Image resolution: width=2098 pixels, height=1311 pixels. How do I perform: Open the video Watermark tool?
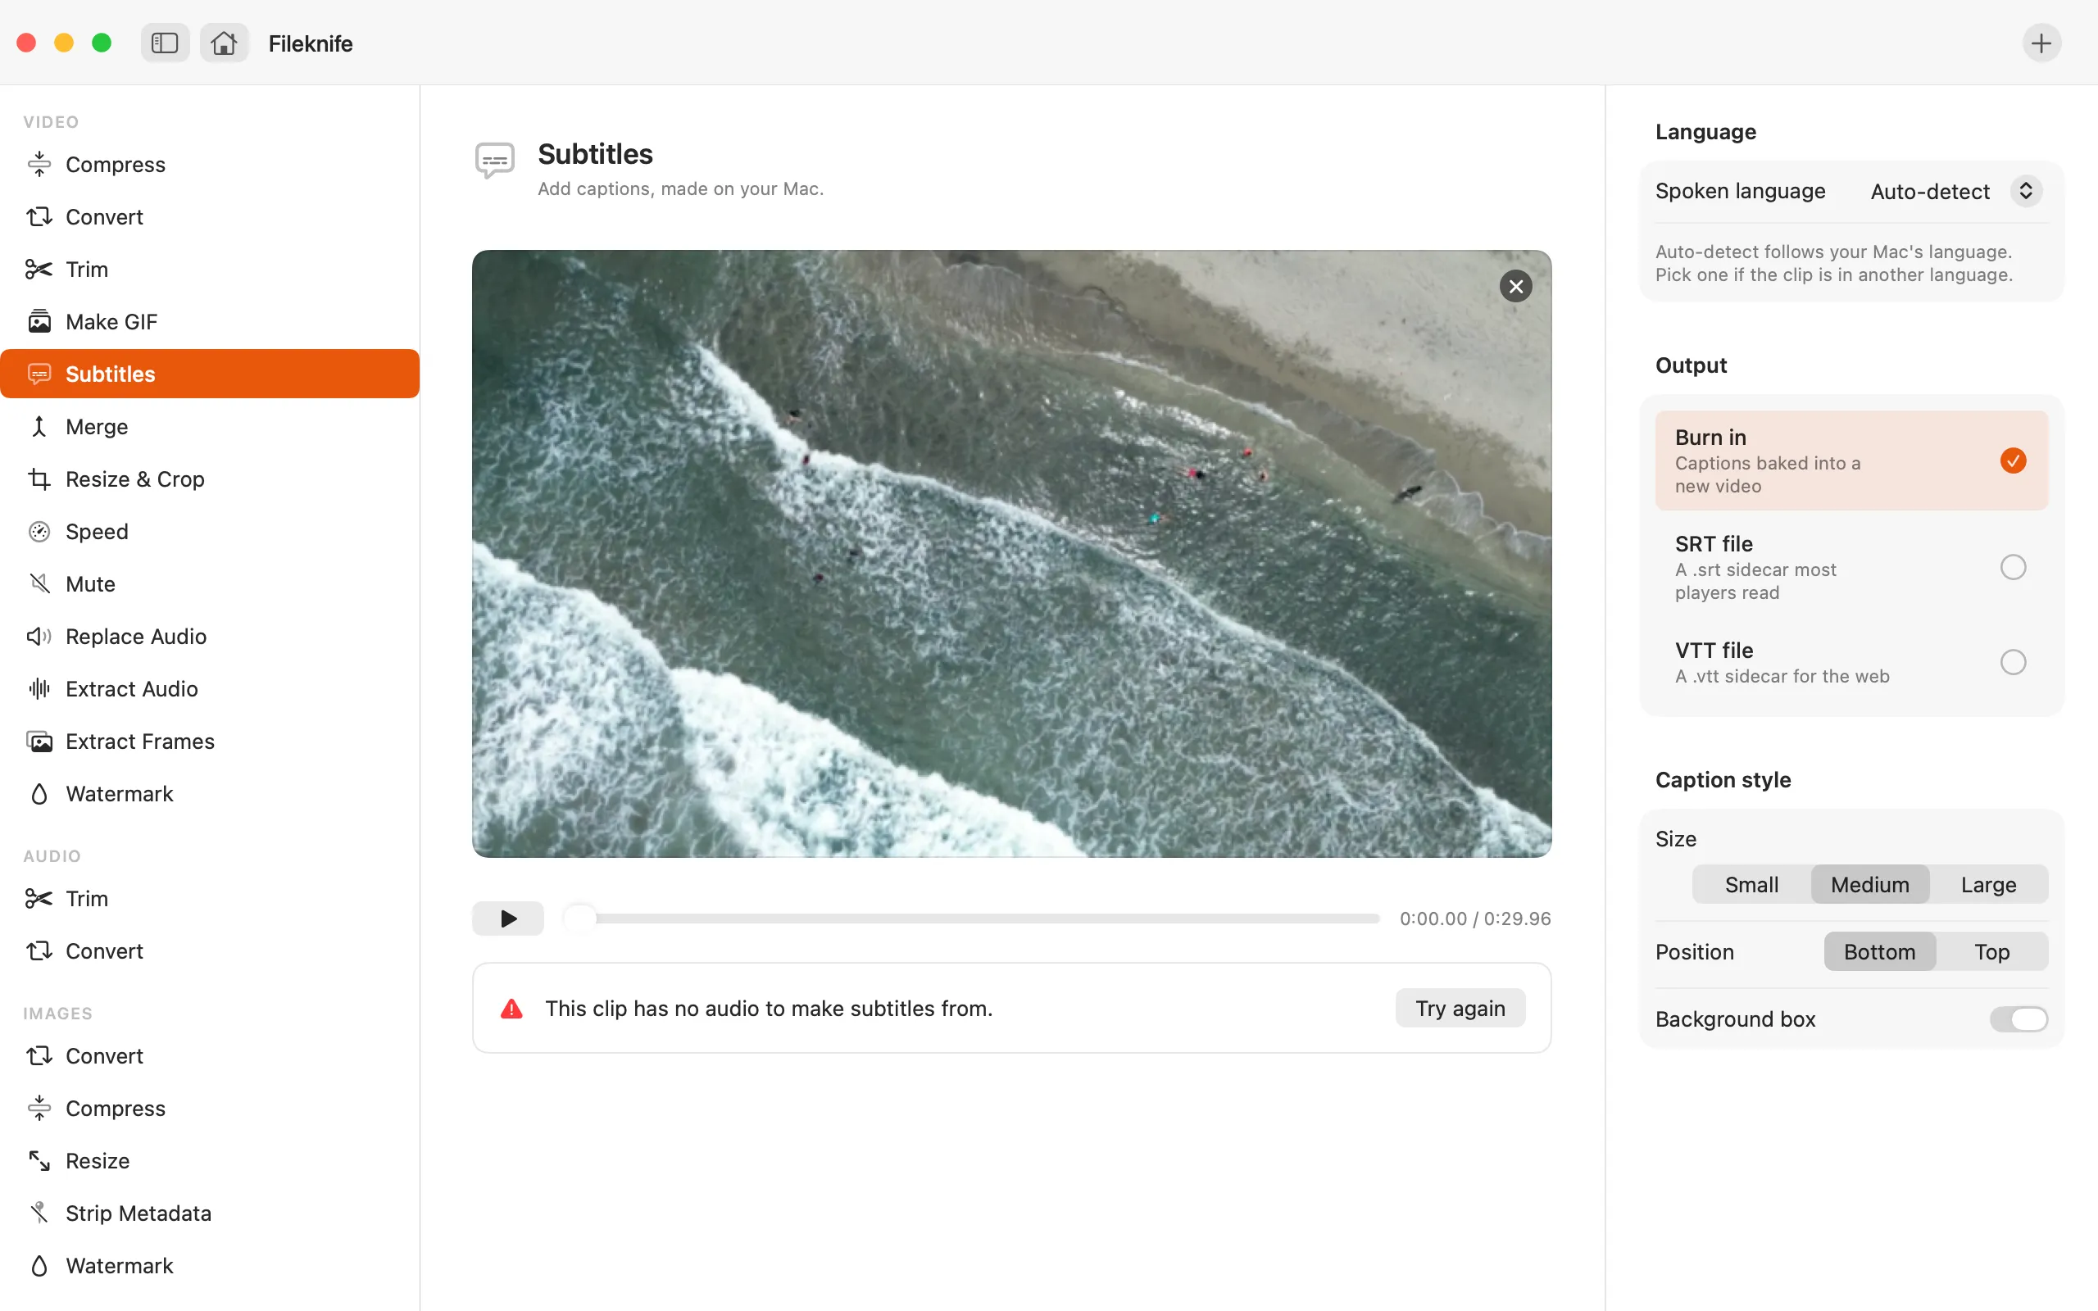pyautogui.click(x=210, y=793)
